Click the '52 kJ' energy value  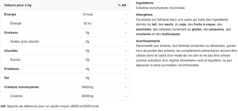tap(87, 23)
